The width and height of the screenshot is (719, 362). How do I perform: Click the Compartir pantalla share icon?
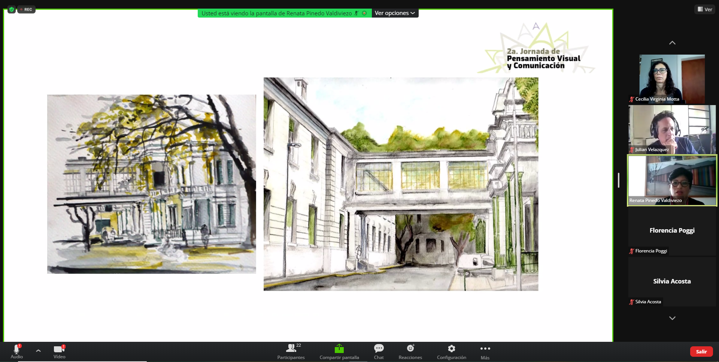[x=339, y=349]
